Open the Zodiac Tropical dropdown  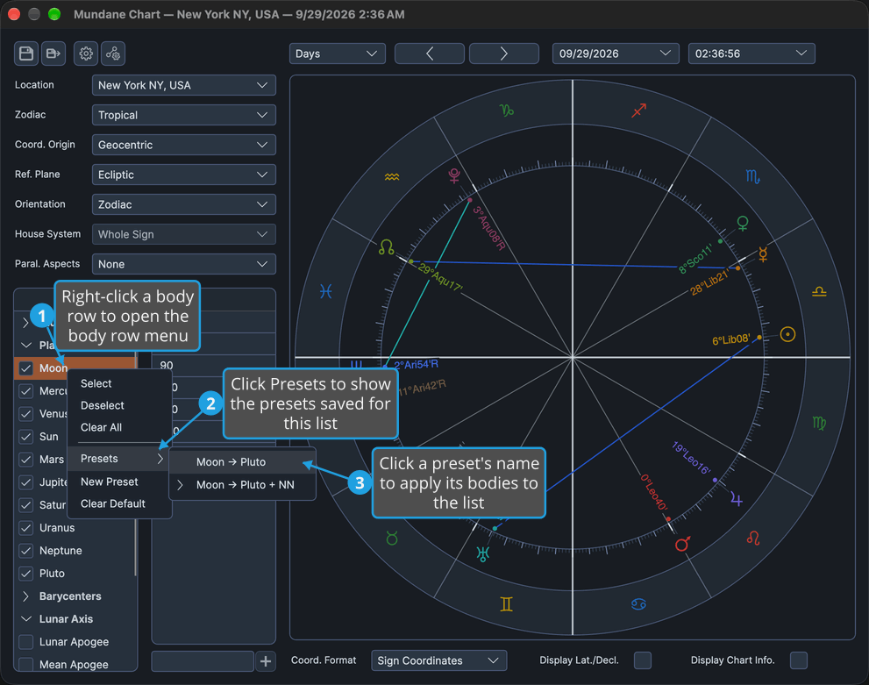183,115
